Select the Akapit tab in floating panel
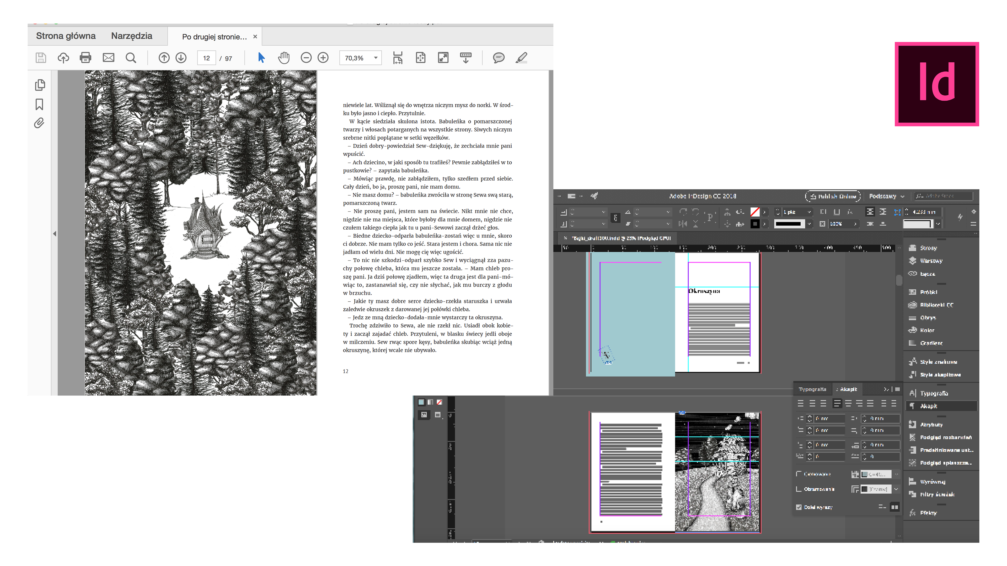 [x=847, y=389]
